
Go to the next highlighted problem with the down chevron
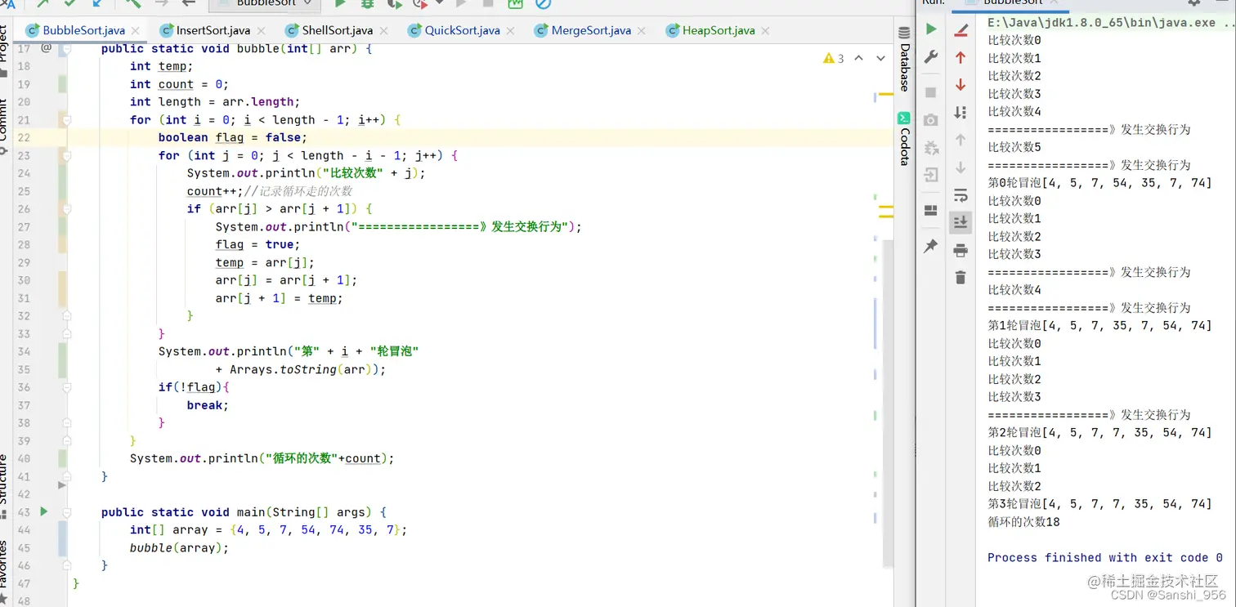[x=880, y=59]
